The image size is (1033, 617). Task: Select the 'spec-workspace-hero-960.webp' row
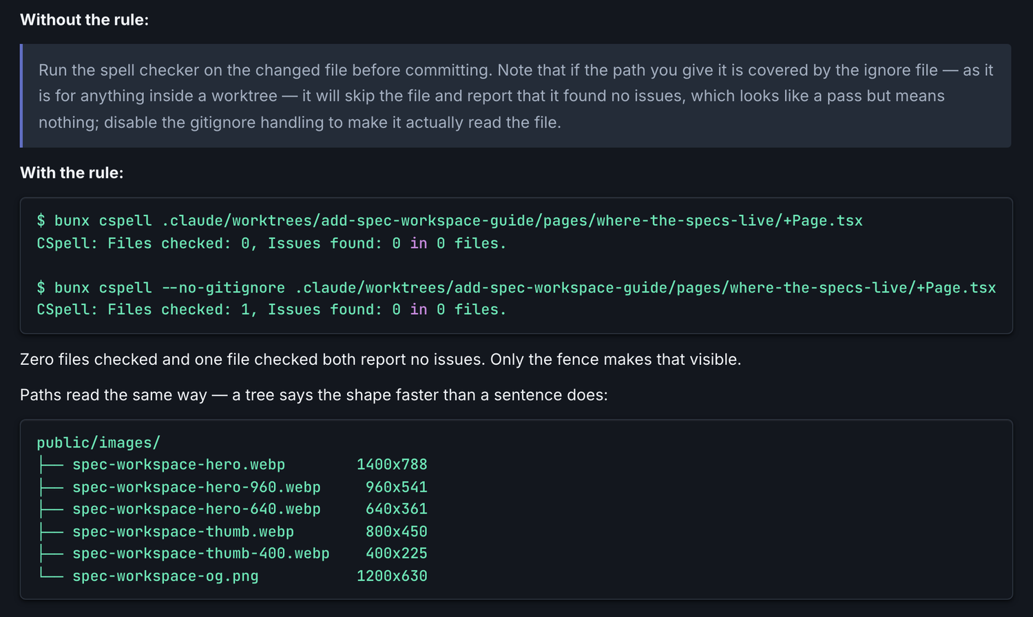(x=232, y=487)
